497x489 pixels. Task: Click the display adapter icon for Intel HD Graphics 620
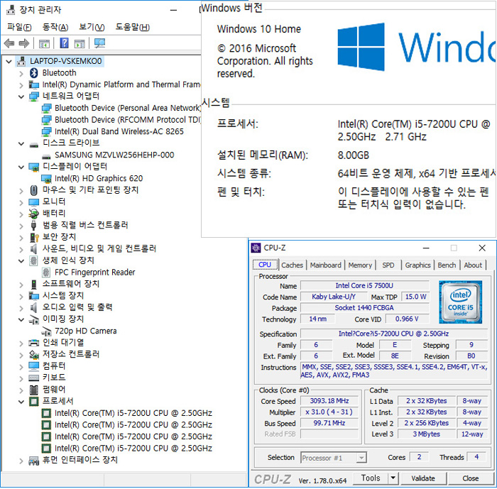(46, 178)
